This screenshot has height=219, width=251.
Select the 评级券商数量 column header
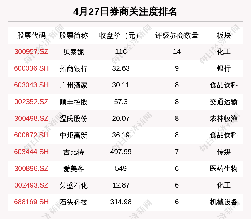(x=177, y=35)
